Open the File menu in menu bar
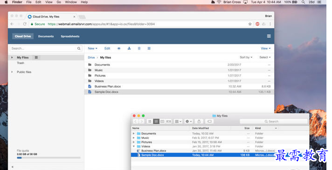Image resolution: width=332 pixels, height=170 pixels. click(29, 2)
